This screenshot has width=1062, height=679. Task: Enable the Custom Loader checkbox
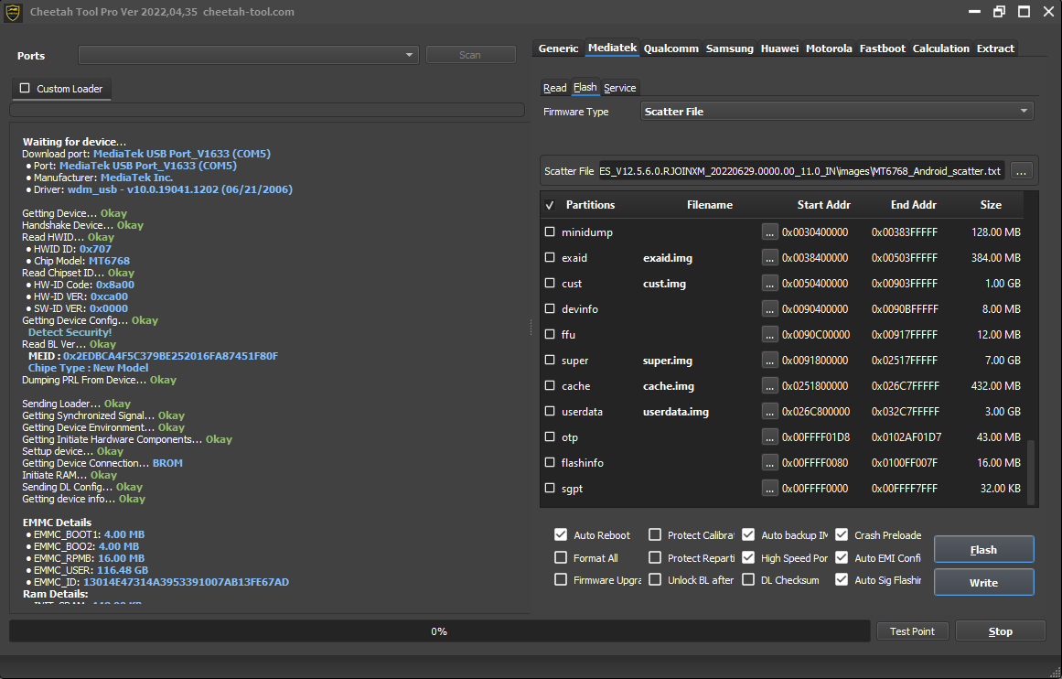click(25, 88)
